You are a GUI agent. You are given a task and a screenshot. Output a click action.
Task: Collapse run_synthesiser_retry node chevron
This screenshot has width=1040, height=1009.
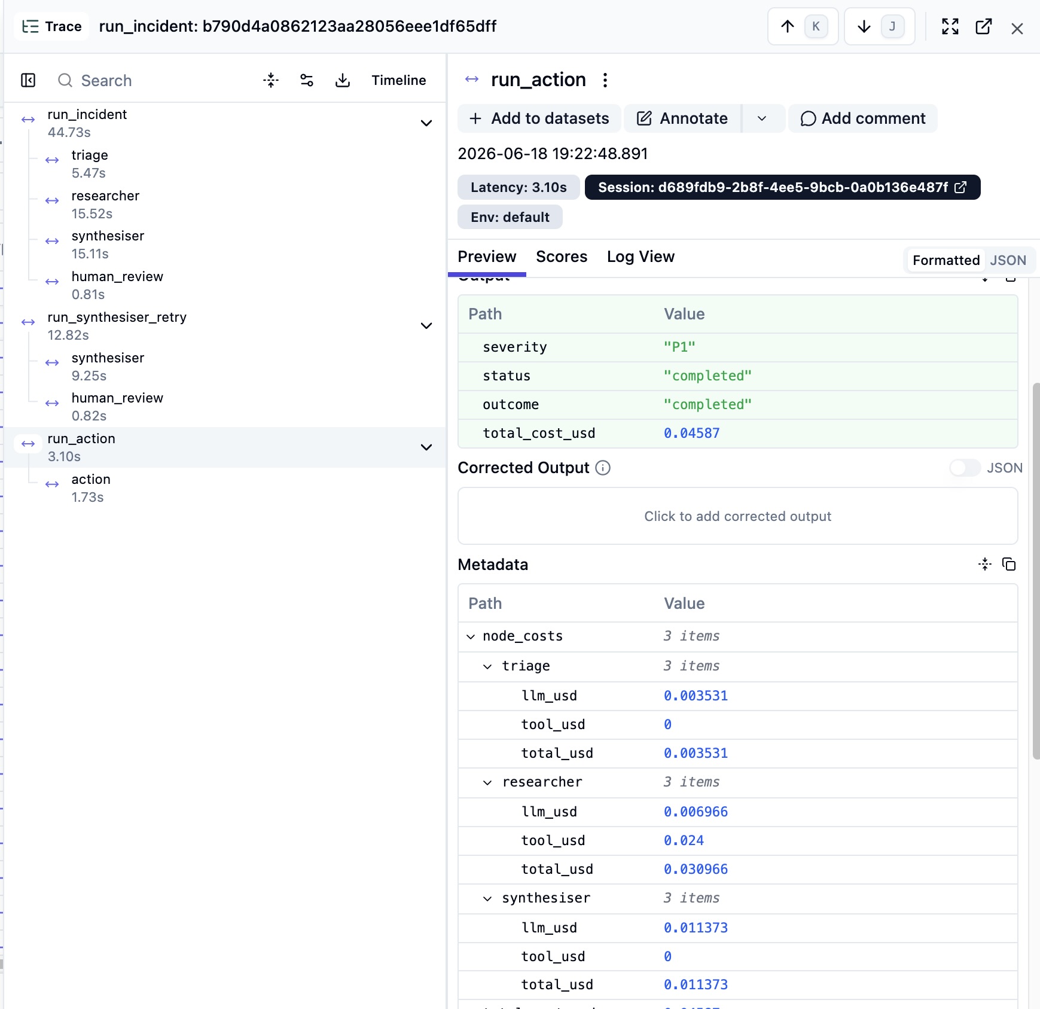coord(426,326)
